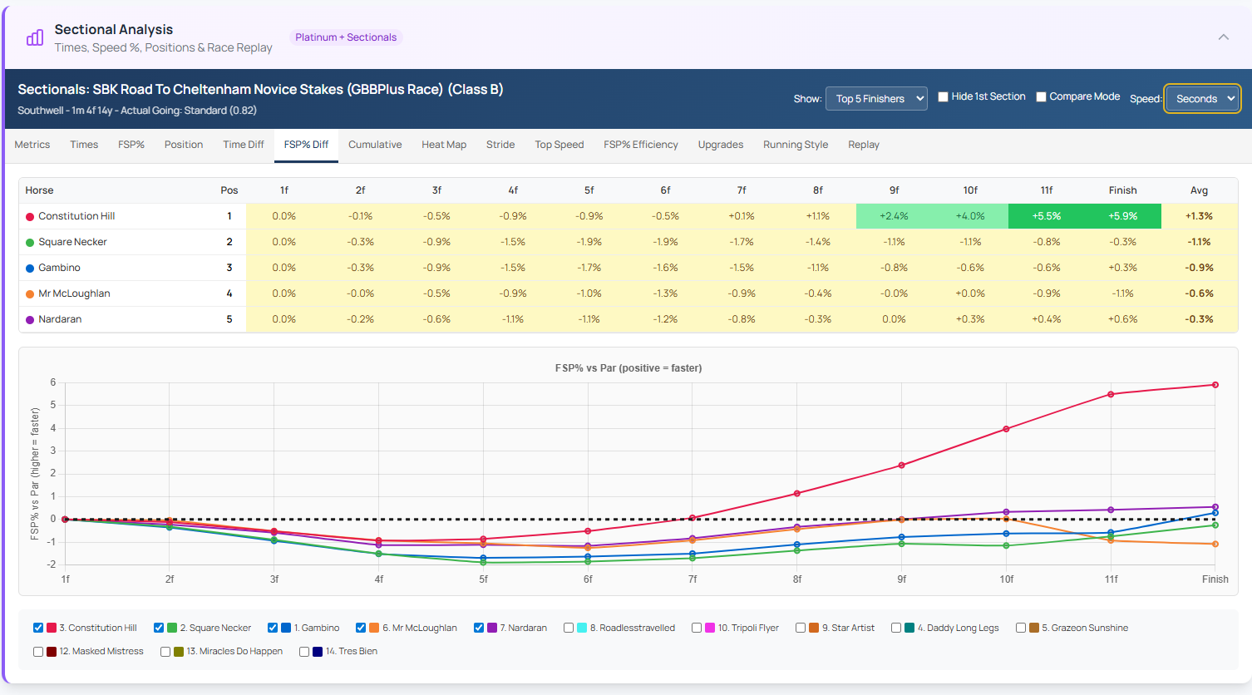Screen dimensions: 1252x695
Task: Click the Platinum + Sectionals badge
Action: [x=346, y=37]
